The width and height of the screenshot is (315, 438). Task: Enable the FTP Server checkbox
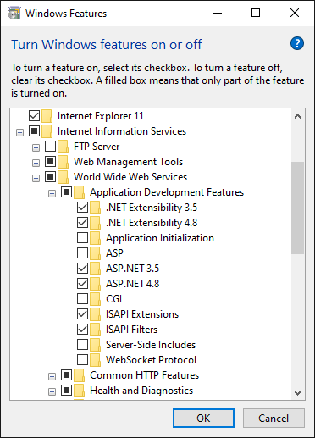[50, 146]
